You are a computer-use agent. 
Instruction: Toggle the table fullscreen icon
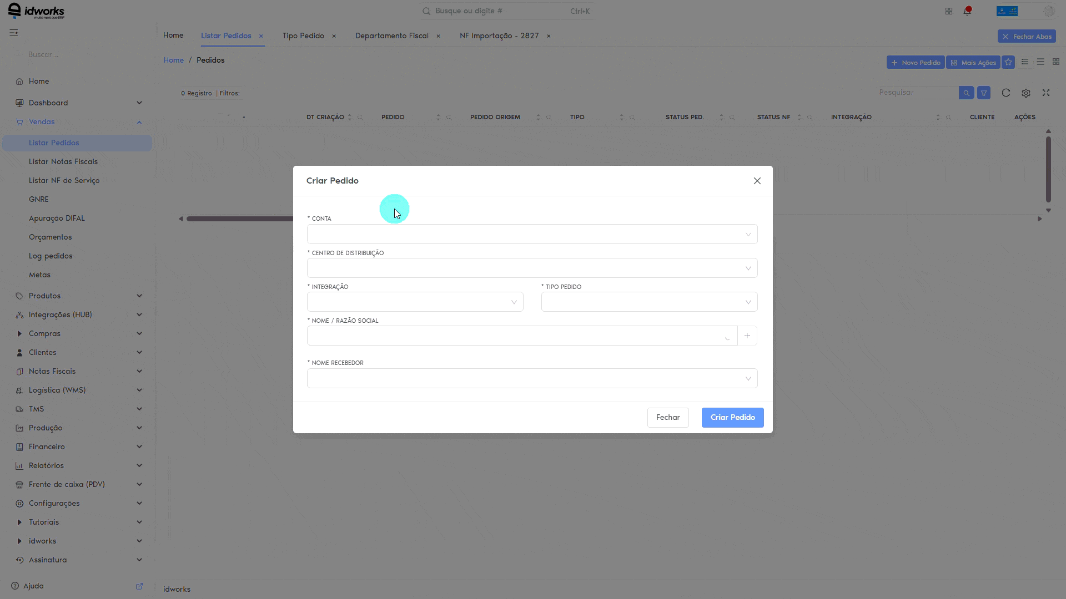pos(1046,93)
